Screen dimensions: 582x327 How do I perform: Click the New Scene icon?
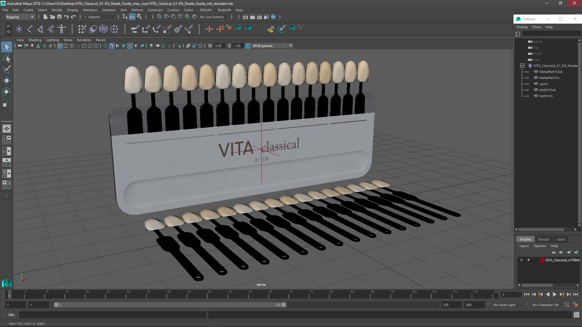(45, 17)
